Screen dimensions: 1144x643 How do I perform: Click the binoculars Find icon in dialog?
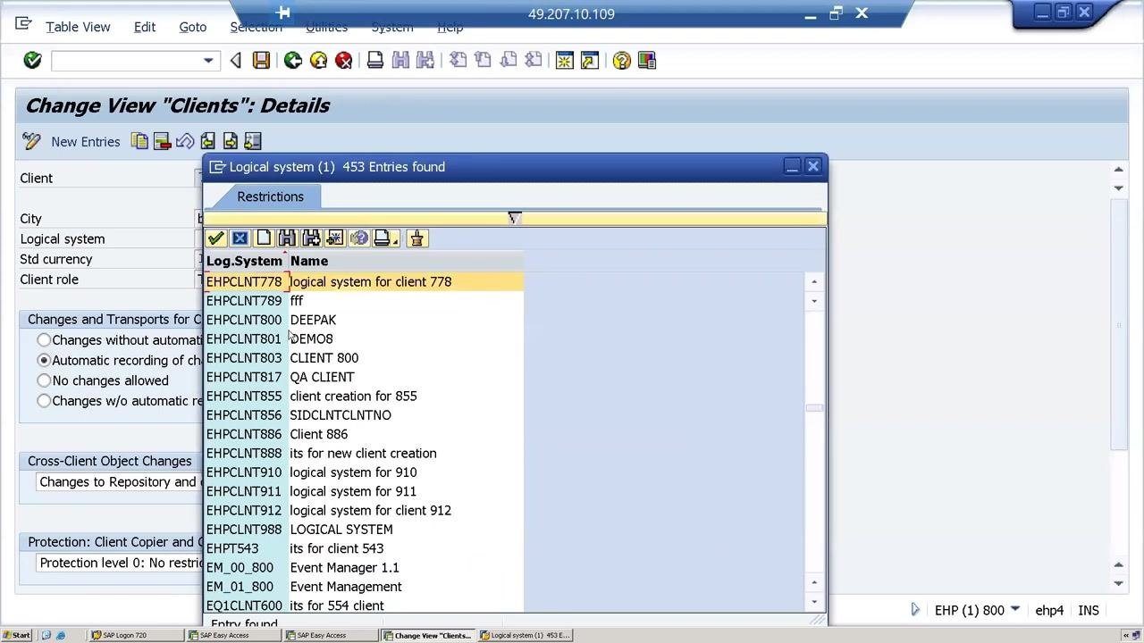(287, 238)
